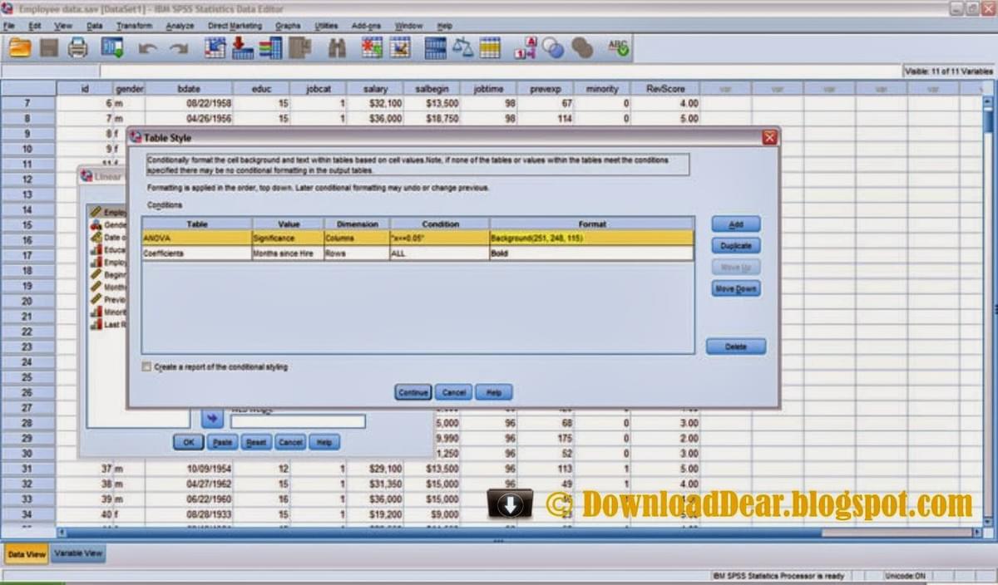998x585 pixels.
Task: Switch to the Variable View tab
Action: click(77, 553)
